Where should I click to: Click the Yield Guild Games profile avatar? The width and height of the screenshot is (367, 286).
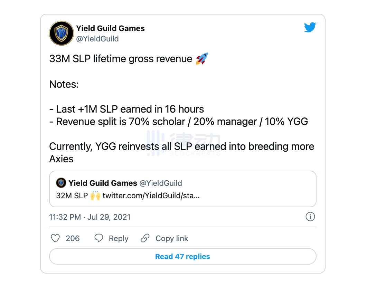(x=62, y=33)
